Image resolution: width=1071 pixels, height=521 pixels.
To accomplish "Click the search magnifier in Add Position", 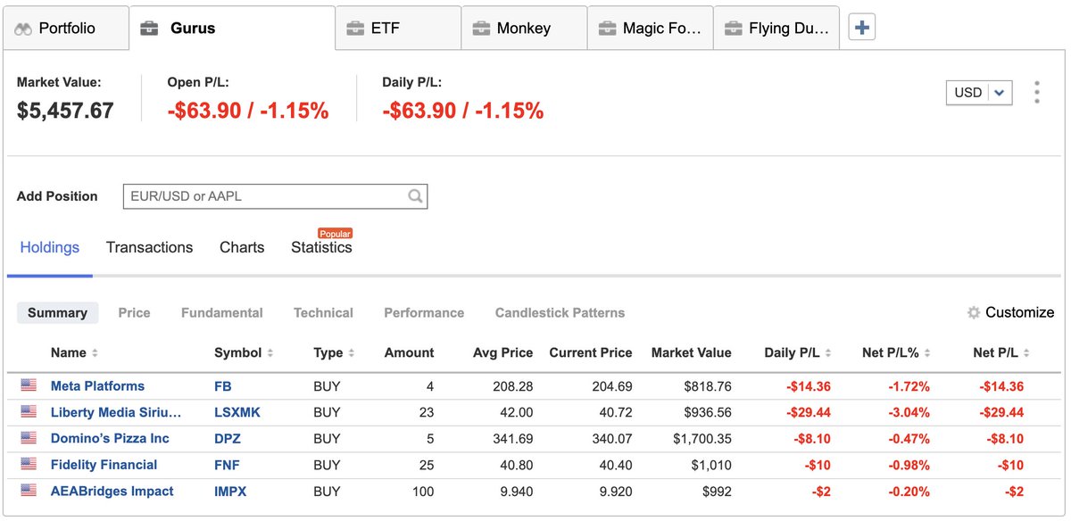I will click(x=415, y=196).
